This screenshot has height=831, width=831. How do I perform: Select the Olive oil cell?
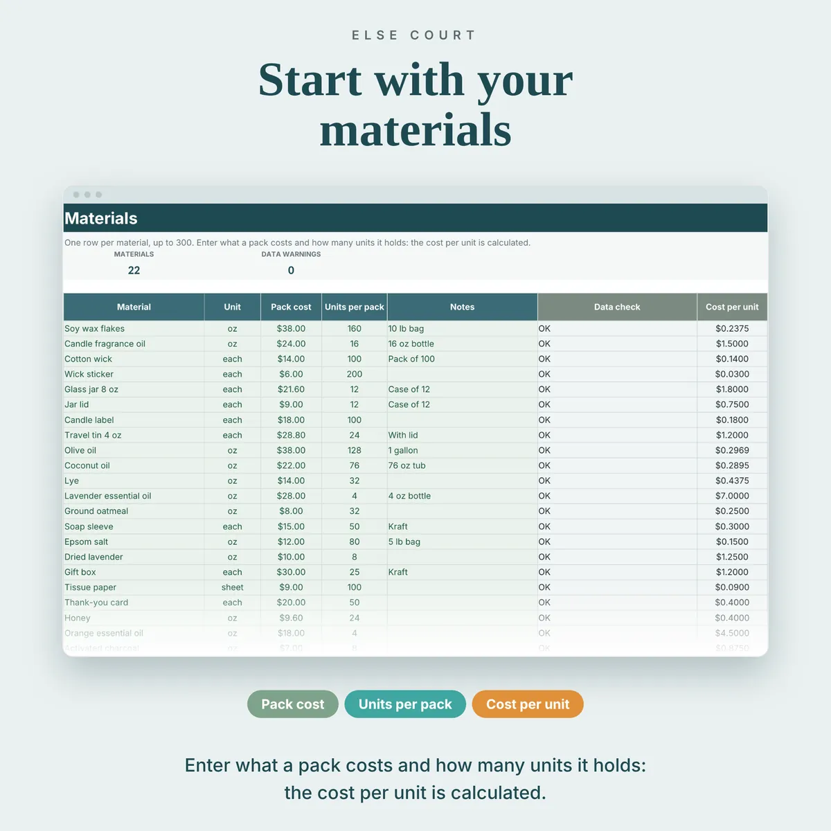pos(134,450)
